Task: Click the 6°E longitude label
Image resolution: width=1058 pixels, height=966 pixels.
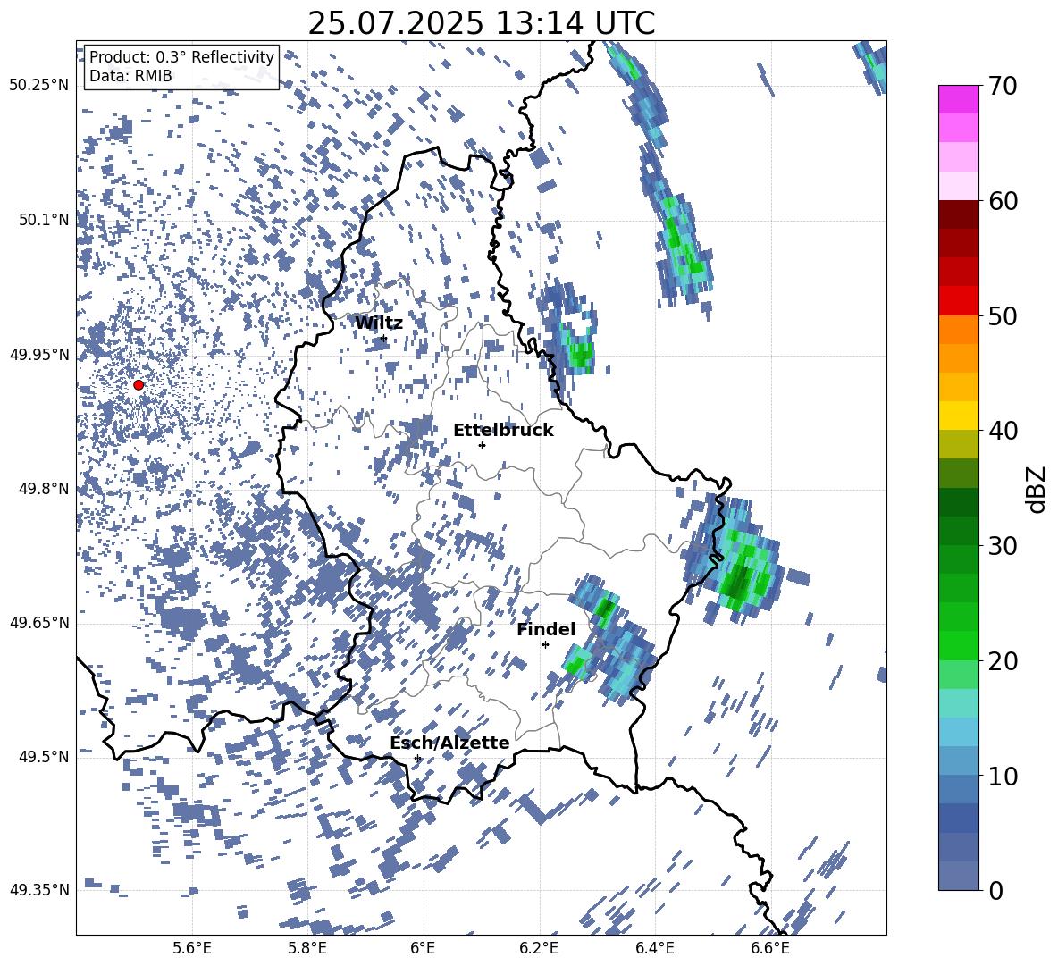Action: pyautogui.click(x=423, y=948)
